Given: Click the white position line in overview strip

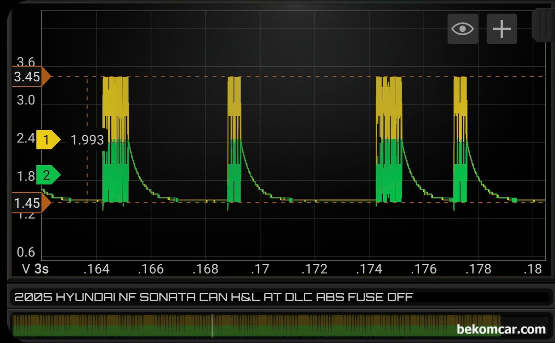Looking at the screenshot, I should click(x=212, y=325).
